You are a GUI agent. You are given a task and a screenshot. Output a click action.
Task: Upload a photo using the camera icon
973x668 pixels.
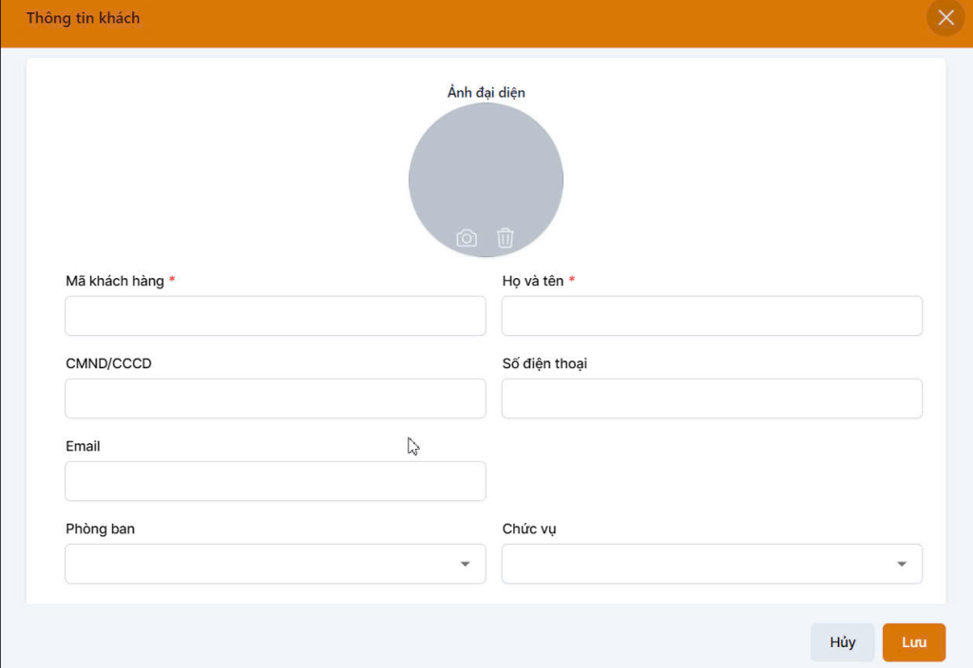pyautogui.click(x=467, y=238)
